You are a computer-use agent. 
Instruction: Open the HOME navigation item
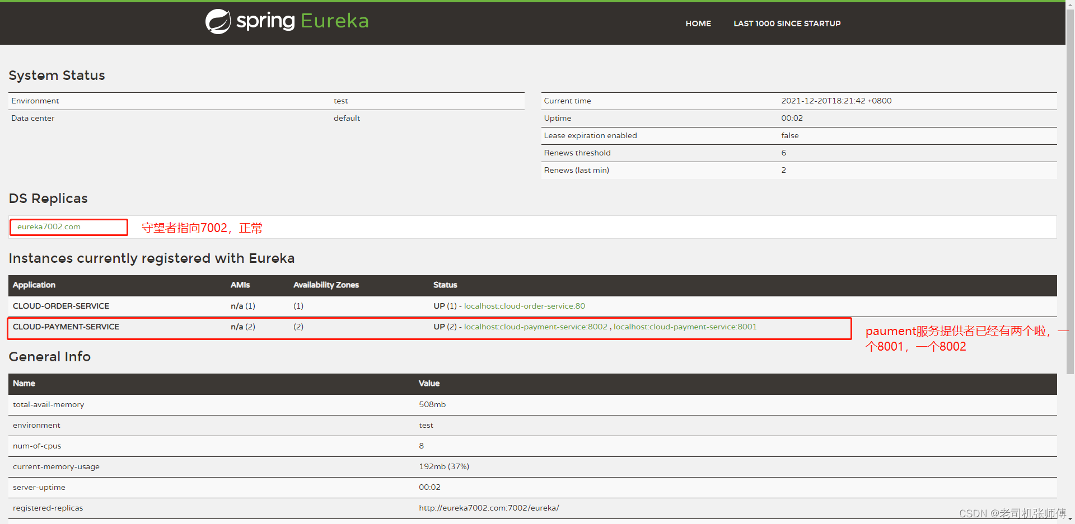tap(698, 23)
